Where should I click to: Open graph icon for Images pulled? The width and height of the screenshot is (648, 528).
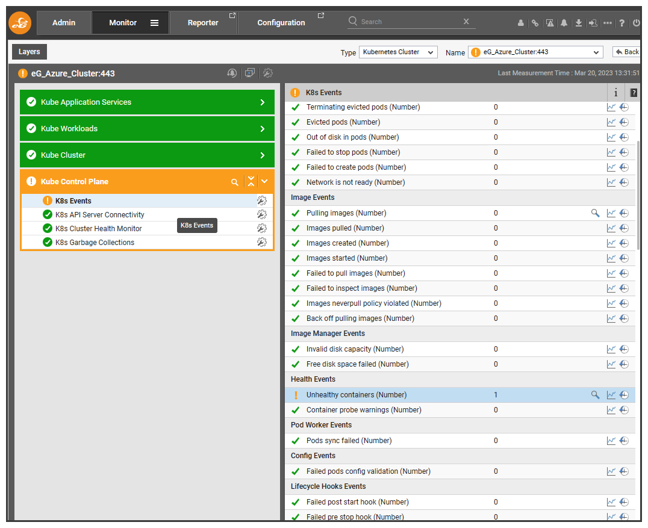pyautogui.click(x=611, y=228)
